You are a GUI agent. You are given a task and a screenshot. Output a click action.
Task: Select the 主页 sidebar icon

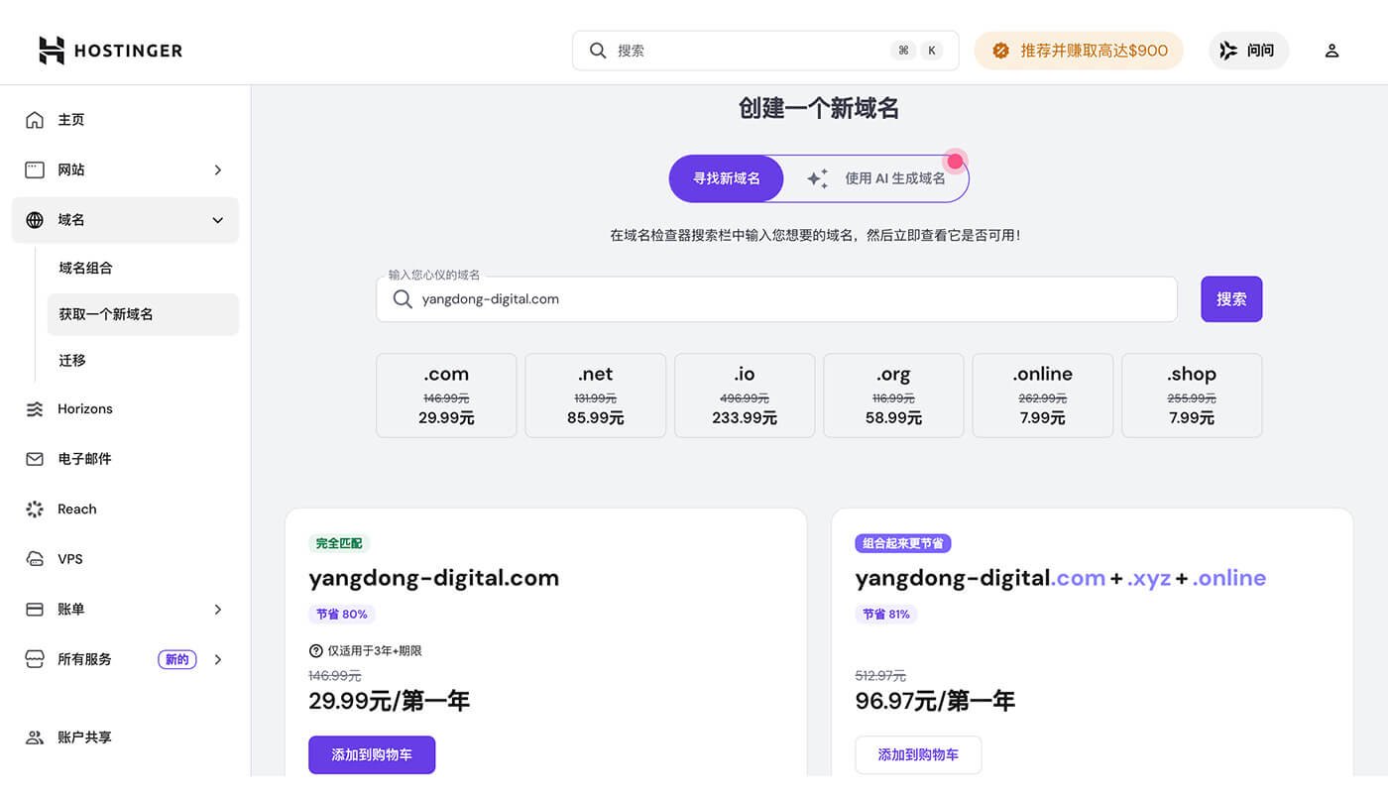tap(71, 119)
